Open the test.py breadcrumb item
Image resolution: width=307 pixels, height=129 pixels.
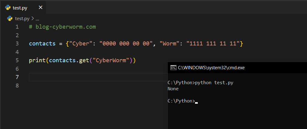(22, 19)
